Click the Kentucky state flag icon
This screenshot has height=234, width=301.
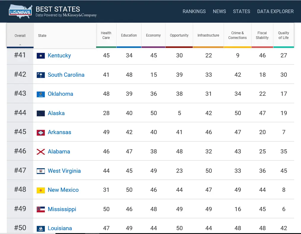coord(41,56)
